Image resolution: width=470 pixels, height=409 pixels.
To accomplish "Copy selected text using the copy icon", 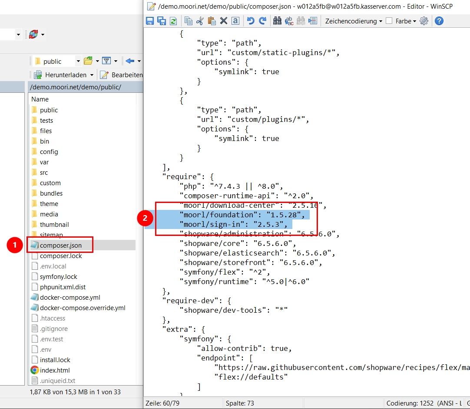I will pos(189,21).
